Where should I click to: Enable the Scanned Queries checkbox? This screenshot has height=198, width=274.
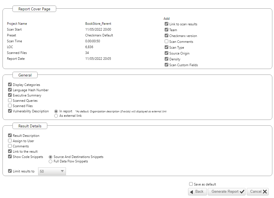point(10,100)
